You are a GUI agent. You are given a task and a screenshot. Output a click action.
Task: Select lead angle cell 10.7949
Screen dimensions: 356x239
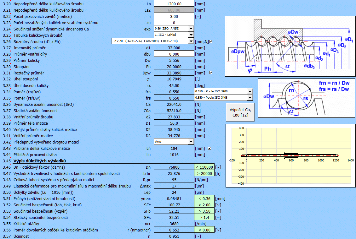pos(174,79)
